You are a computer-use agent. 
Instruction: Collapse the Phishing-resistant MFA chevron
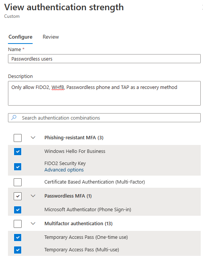(x=33, y=138)
